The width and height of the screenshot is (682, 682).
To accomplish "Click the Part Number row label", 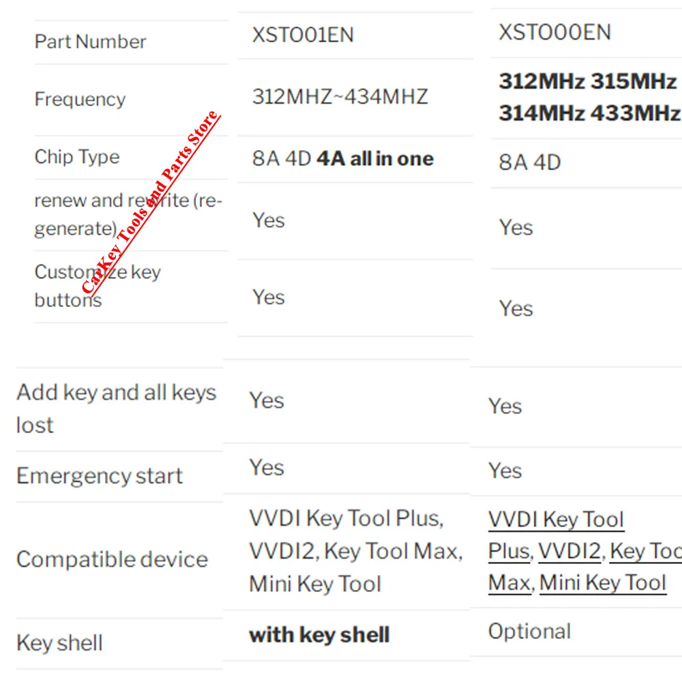I will pos(90,42).
